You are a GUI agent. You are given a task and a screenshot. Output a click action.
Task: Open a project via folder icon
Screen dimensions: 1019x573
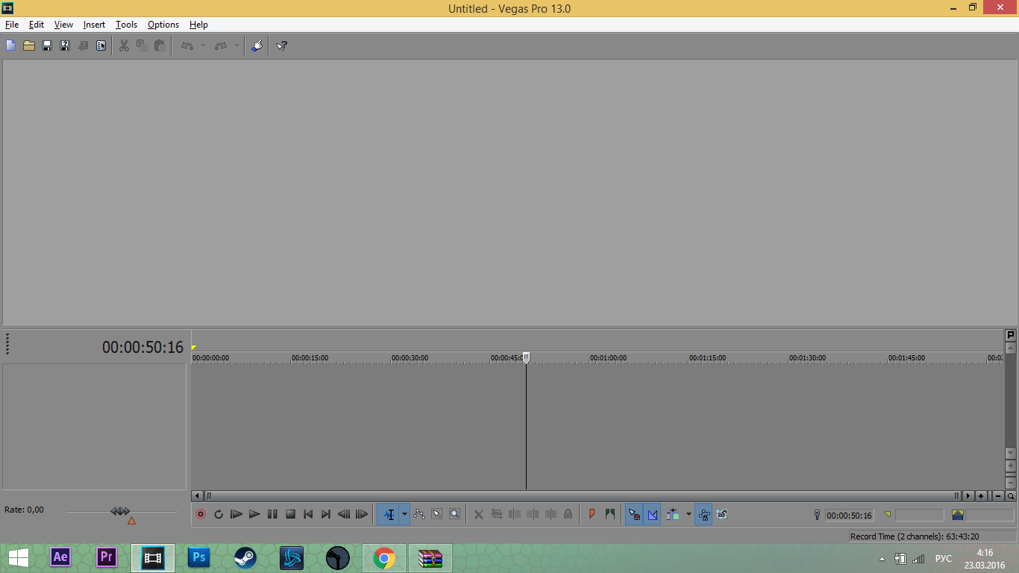click(x=28, y=46)
